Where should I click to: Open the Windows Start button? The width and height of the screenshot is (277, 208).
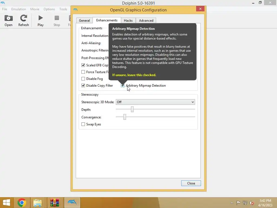pyautogui.click(x=6, y=203)
